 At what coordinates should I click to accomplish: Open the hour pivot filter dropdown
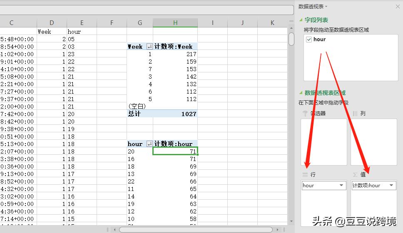149,144
